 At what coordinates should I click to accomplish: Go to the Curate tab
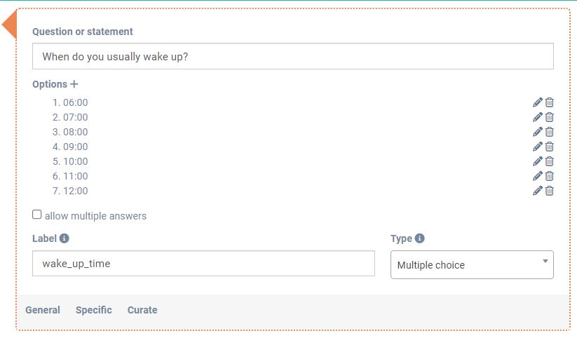pyautogui.click(x=142, y=310)
